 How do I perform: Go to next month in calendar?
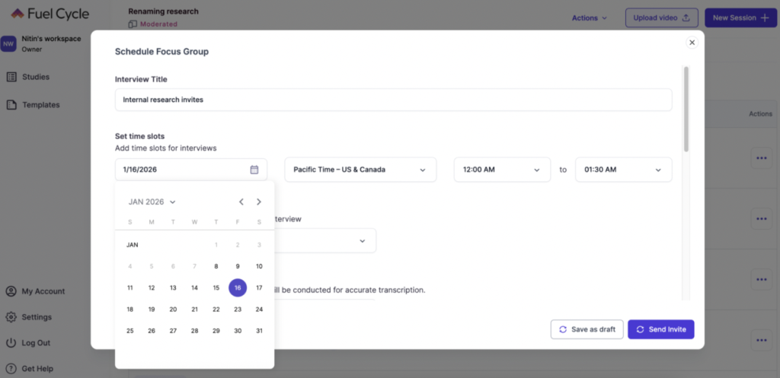(259, 202)
